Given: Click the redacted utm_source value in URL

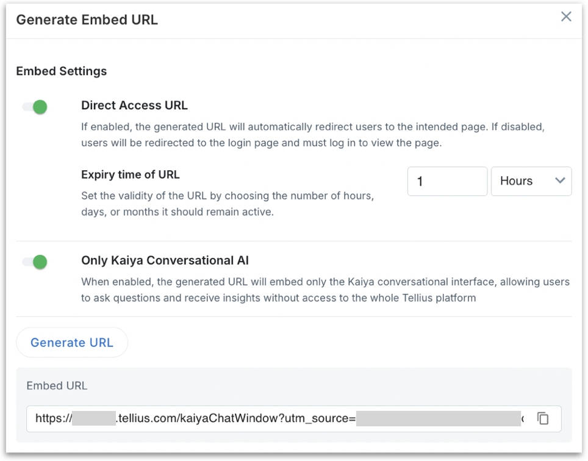Looking at the screenshot, I should (438, 418).
